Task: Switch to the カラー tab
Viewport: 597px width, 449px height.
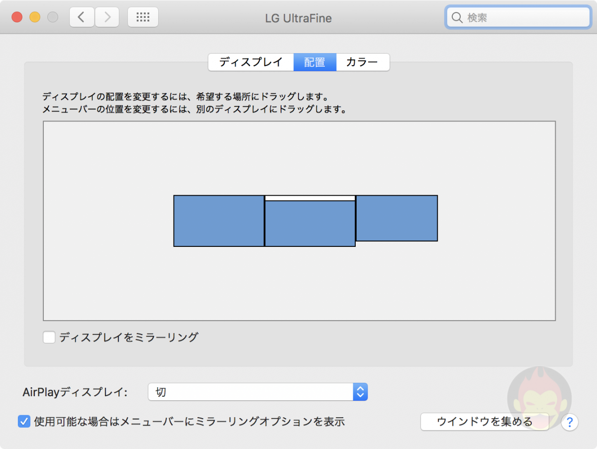Action: coord(362,63)
